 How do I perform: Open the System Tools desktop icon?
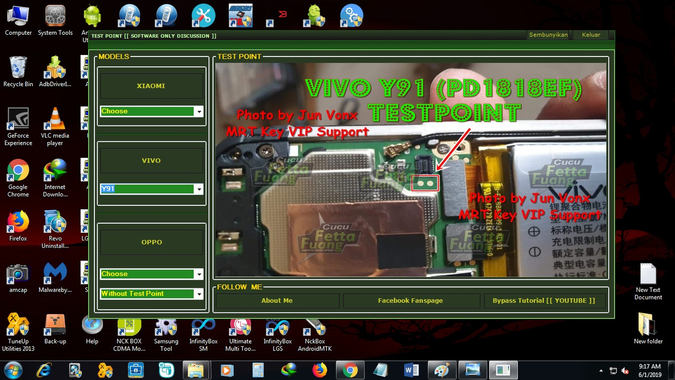[x=55, y=21]
